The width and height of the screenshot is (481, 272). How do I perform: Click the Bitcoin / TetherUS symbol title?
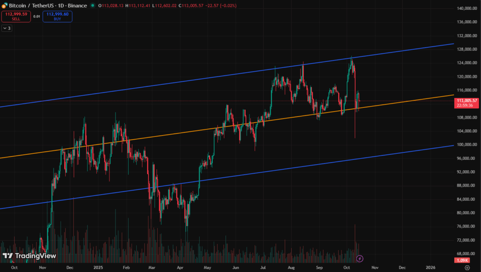tap(31, 6)
